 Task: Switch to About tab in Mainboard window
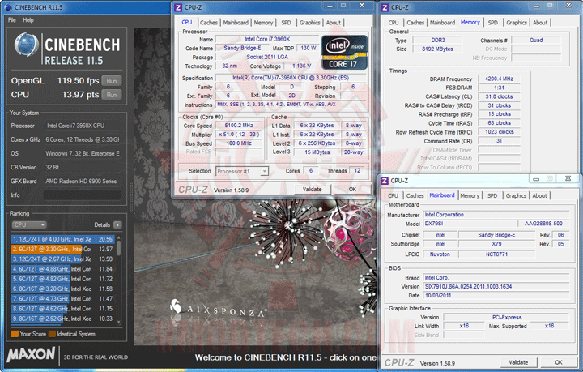[539, 195]
